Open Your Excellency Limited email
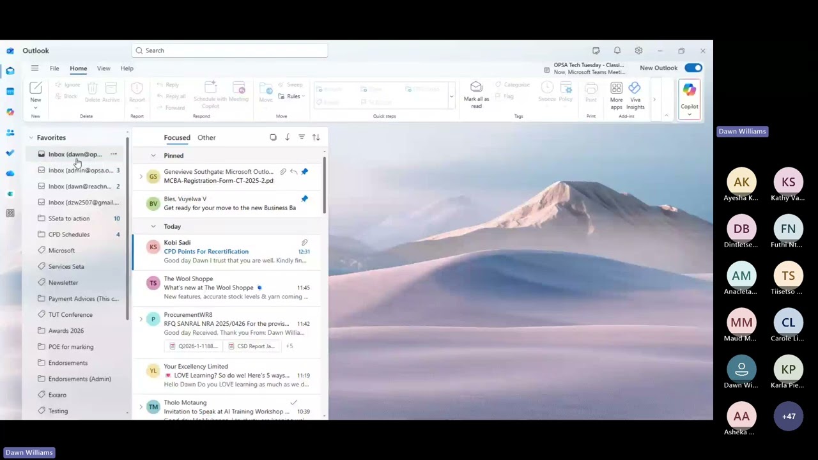The height and width of the screenshot is (460, 818). point(228,376)
